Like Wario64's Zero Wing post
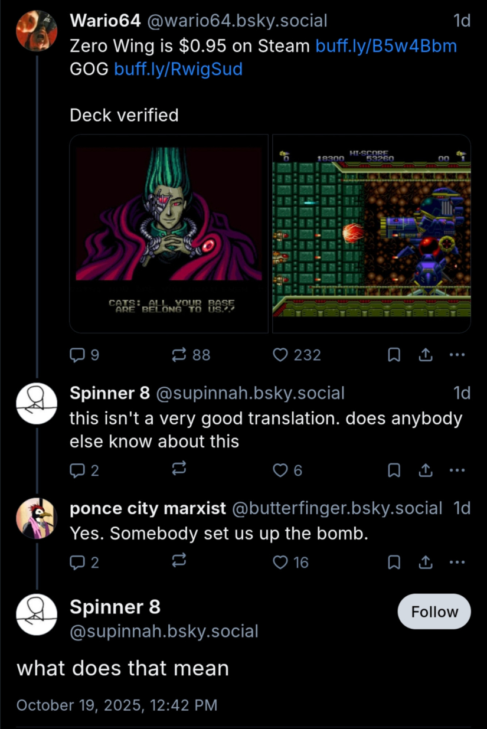 tap(280, 355)
